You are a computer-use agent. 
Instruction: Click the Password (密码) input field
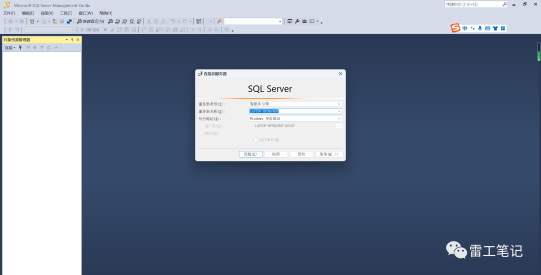click(298, 133)
